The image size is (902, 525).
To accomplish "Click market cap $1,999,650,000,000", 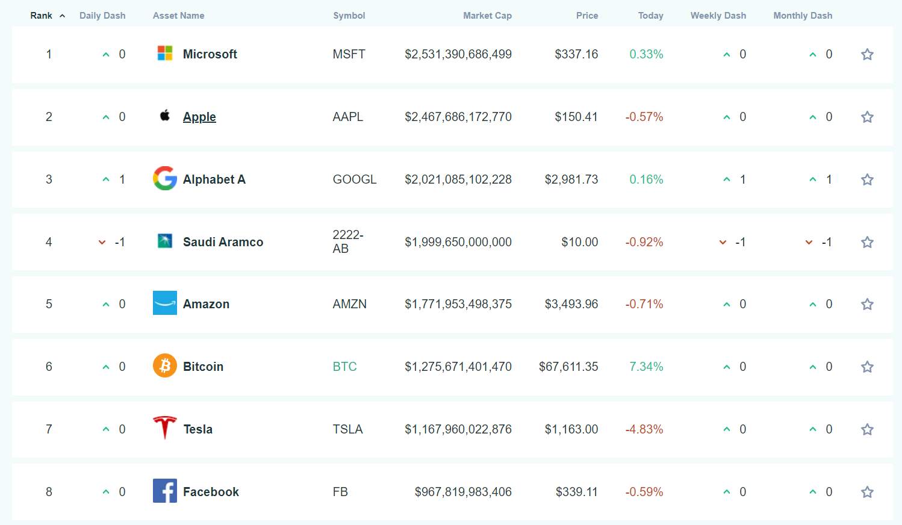I will point(458,242).
